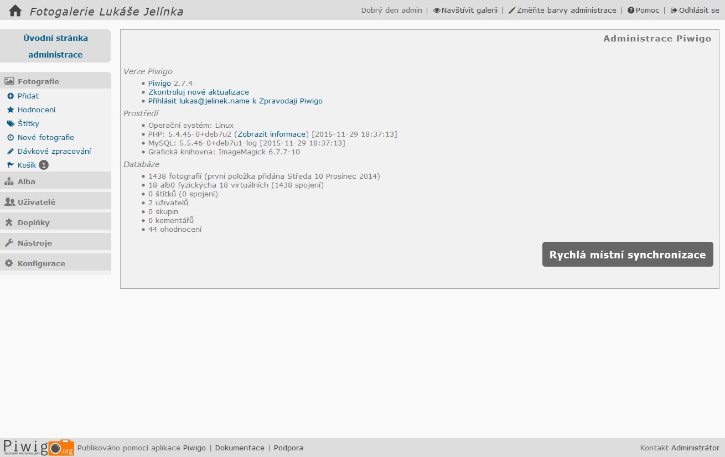Click the plus icon next to Přidat
The width and height of the screenshot is (725, 457).
click(x=10, y=96)
